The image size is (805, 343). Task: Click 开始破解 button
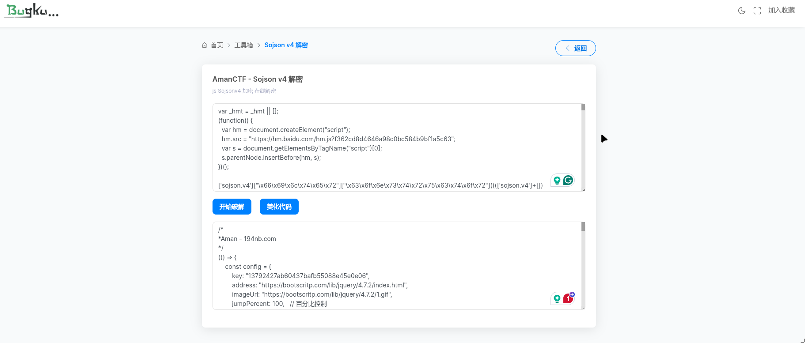(232, 207)
